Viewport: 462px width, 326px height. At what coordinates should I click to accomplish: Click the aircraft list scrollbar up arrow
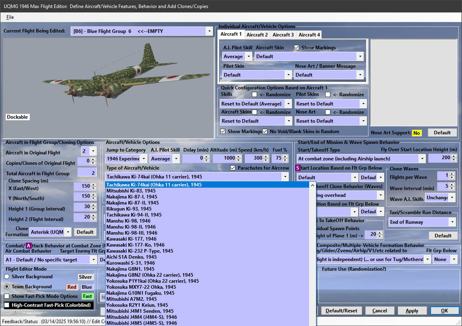312,185
